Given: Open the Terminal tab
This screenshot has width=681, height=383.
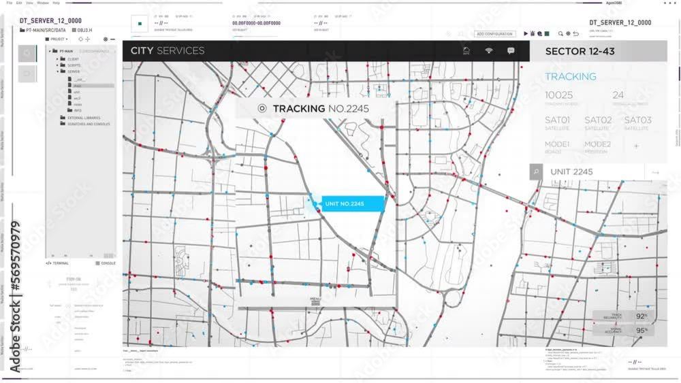Looking at the screenshot, I should click(x=57, y=263).
